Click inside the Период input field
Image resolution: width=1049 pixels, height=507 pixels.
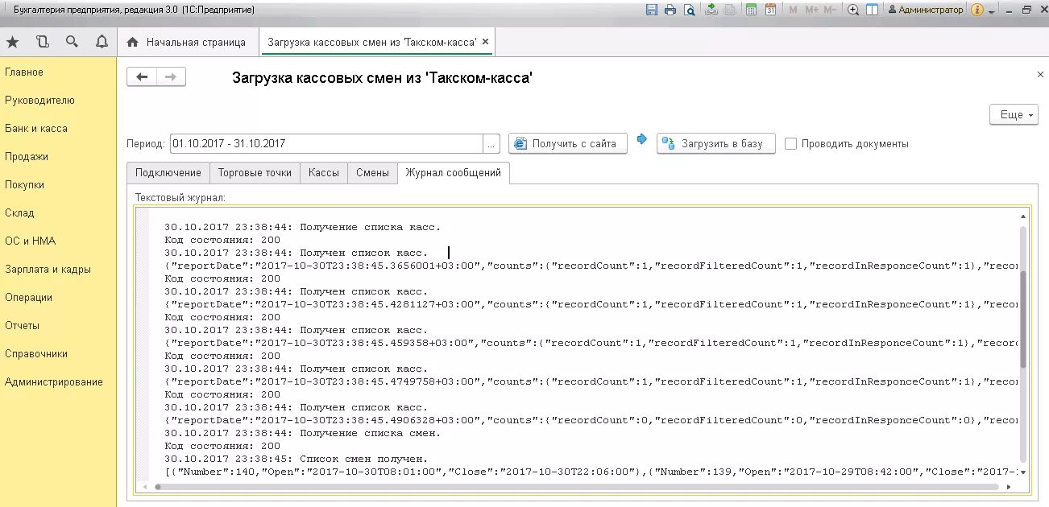click(322, 144)
